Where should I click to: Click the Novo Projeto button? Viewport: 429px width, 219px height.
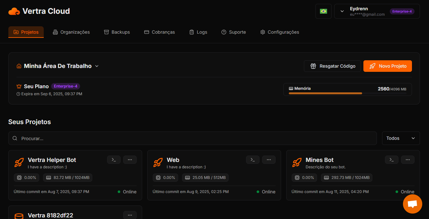coord(388,66)
